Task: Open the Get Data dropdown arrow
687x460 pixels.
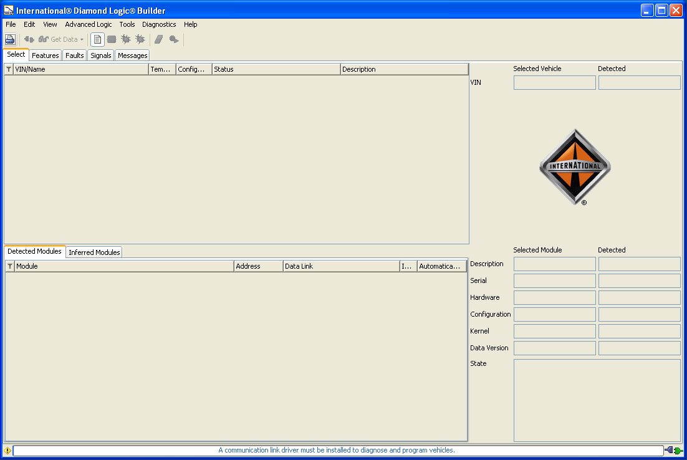Action: click(82, 39)
